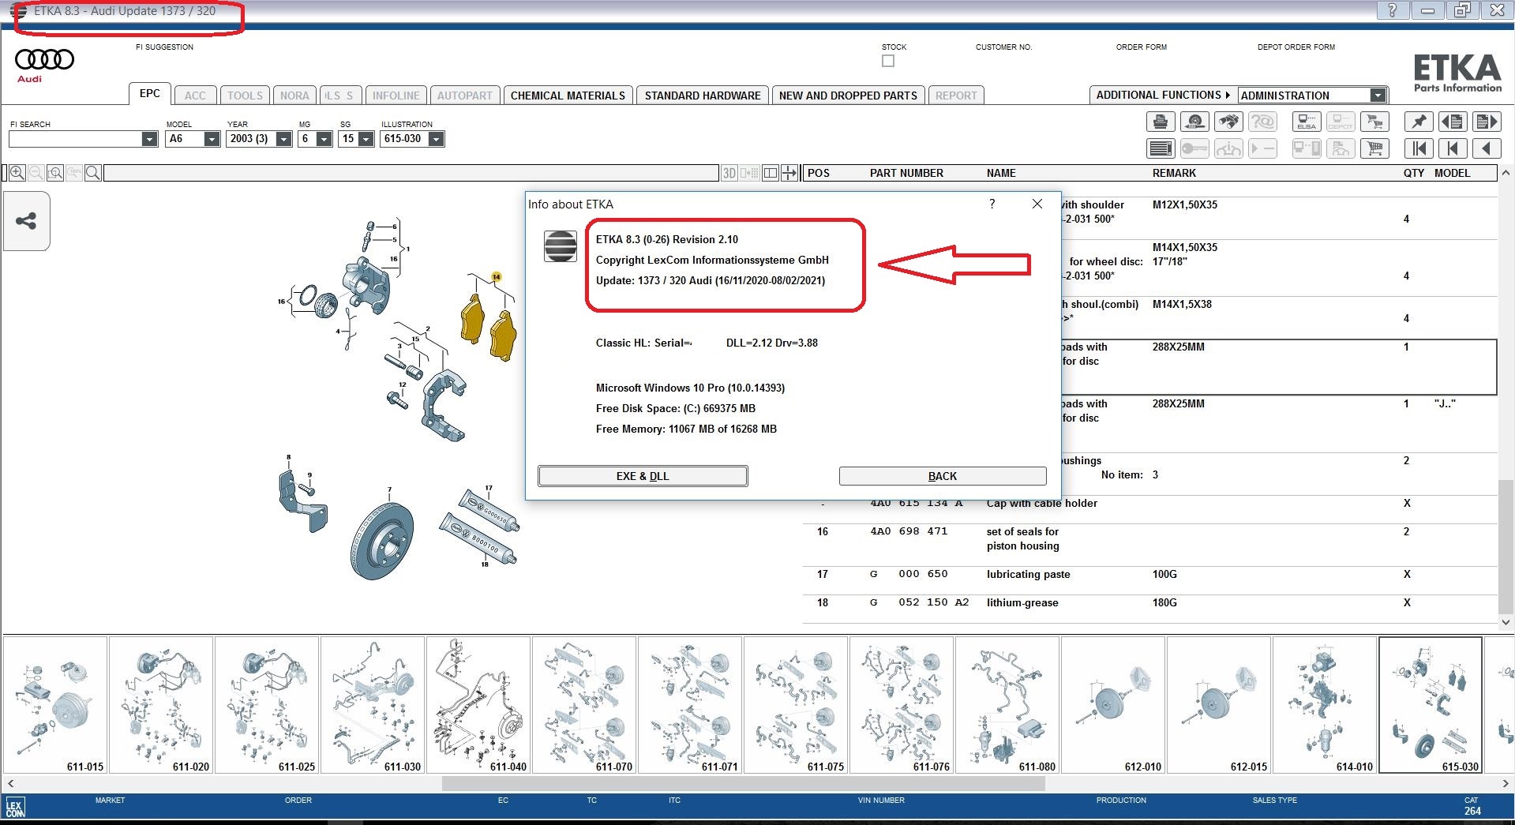The image size is (1515, 825).
Task: Open the STANDARD HARDWARE tab
Action: (703, 96)
